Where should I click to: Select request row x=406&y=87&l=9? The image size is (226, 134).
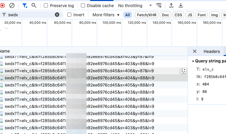[x=94, y=71]
